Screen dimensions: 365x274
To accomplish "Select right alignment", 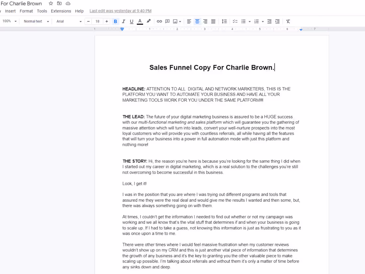I will 205,21.
